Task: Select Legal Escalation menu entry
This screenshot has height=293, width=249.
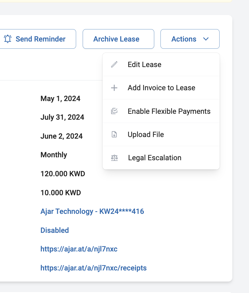Action: coord(161,158)
